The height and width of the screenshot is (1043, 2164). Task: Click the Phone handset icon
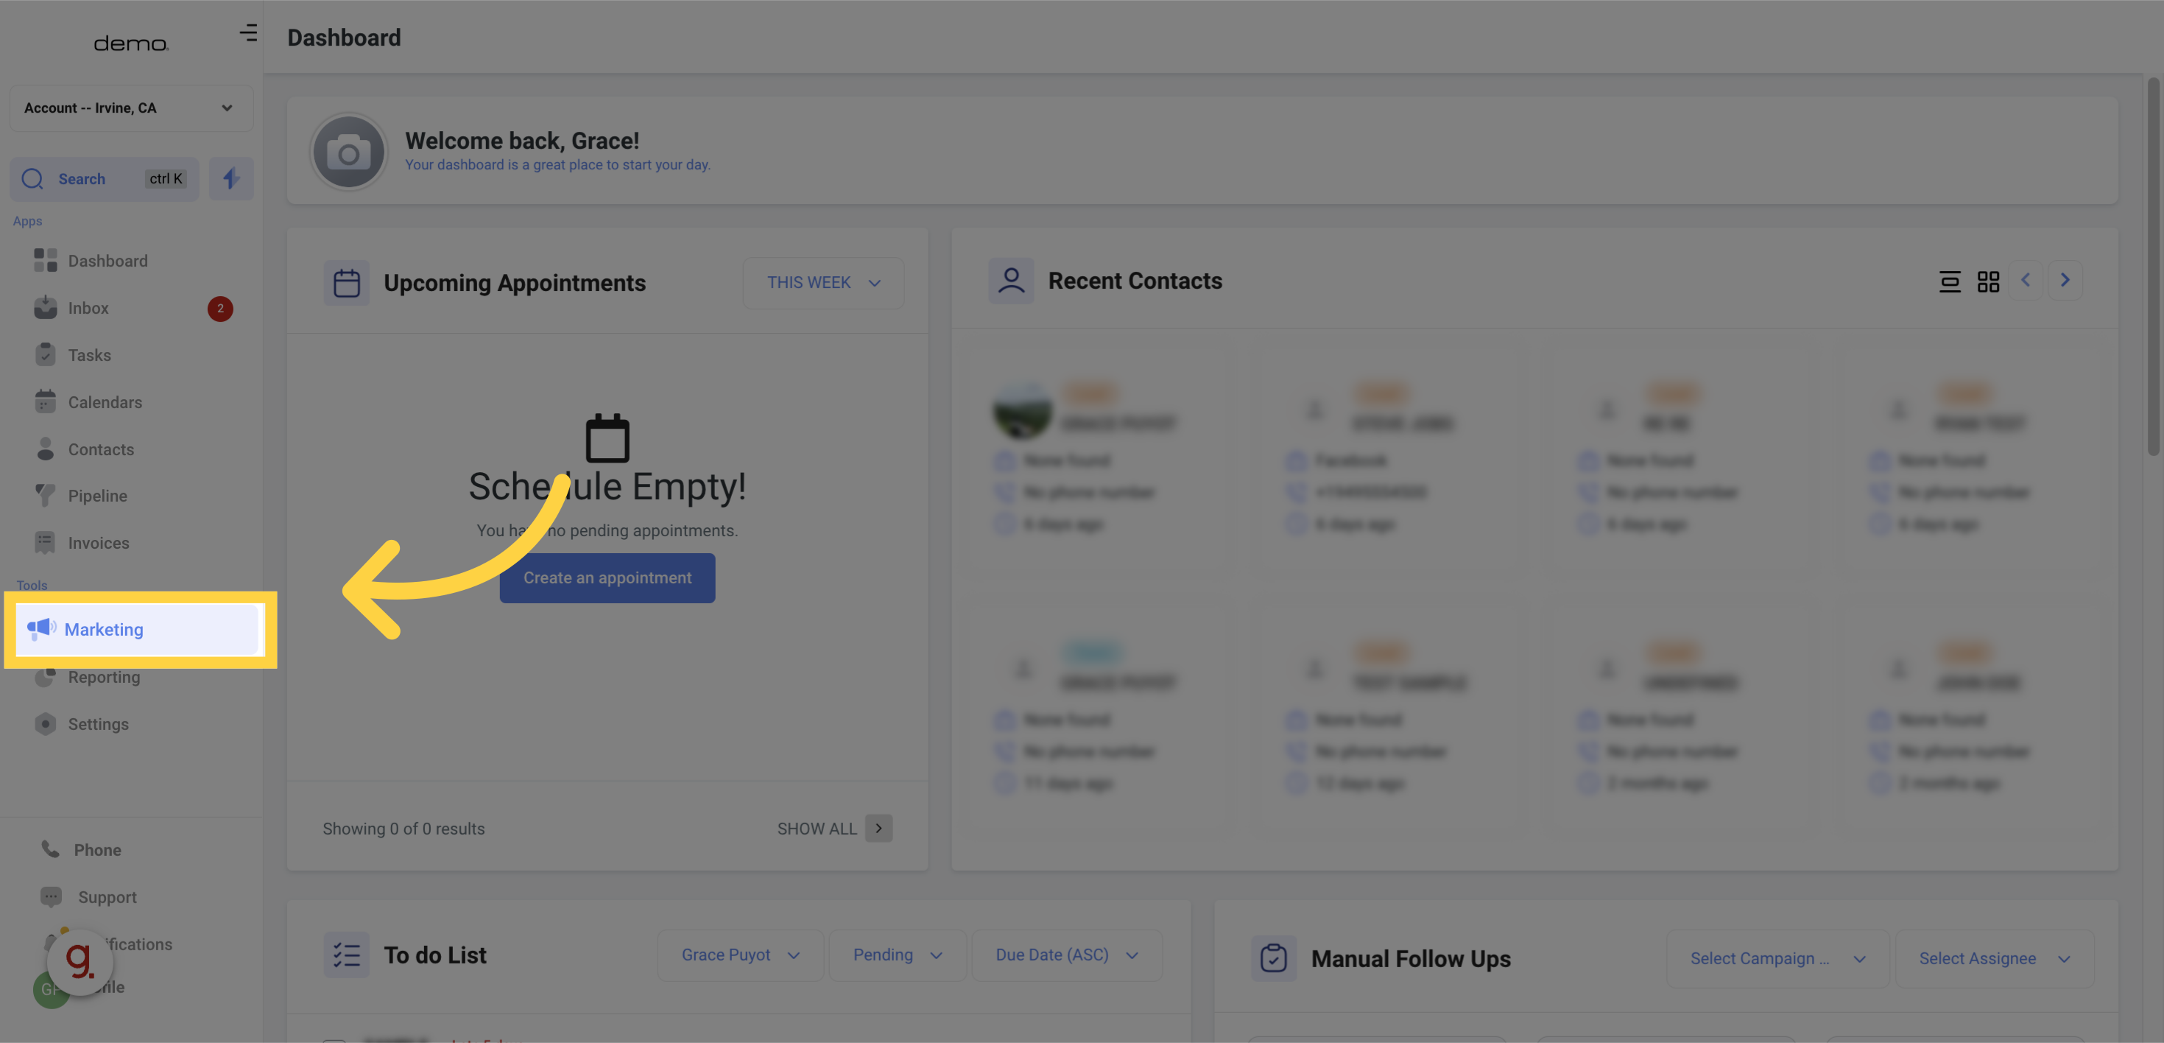(50, 850)
